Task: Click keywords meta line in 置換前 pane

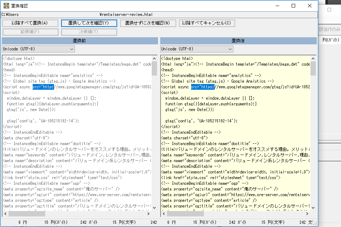Action: tap(77, 155)
